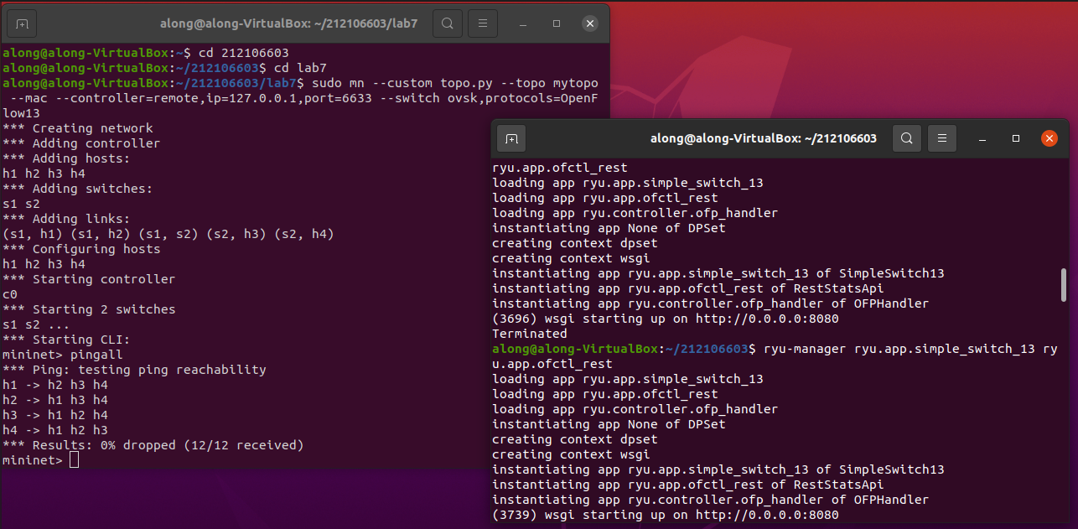Click the 'cd 212106603' command line
Screen dimensions: 1078x529
click(146, 53)
